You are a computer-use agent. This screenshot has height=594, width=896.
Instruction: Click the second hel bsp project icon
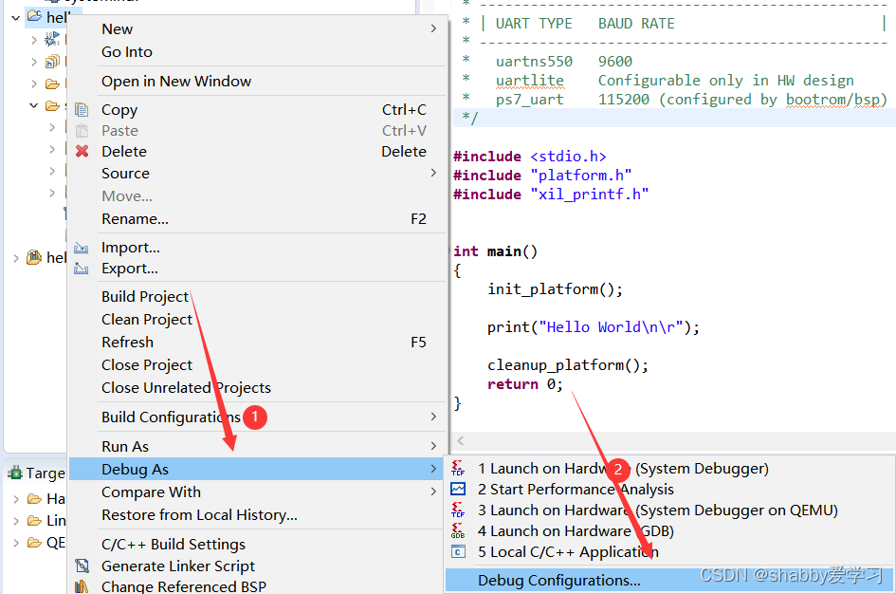pyautogui.click(x=34, y=258)
